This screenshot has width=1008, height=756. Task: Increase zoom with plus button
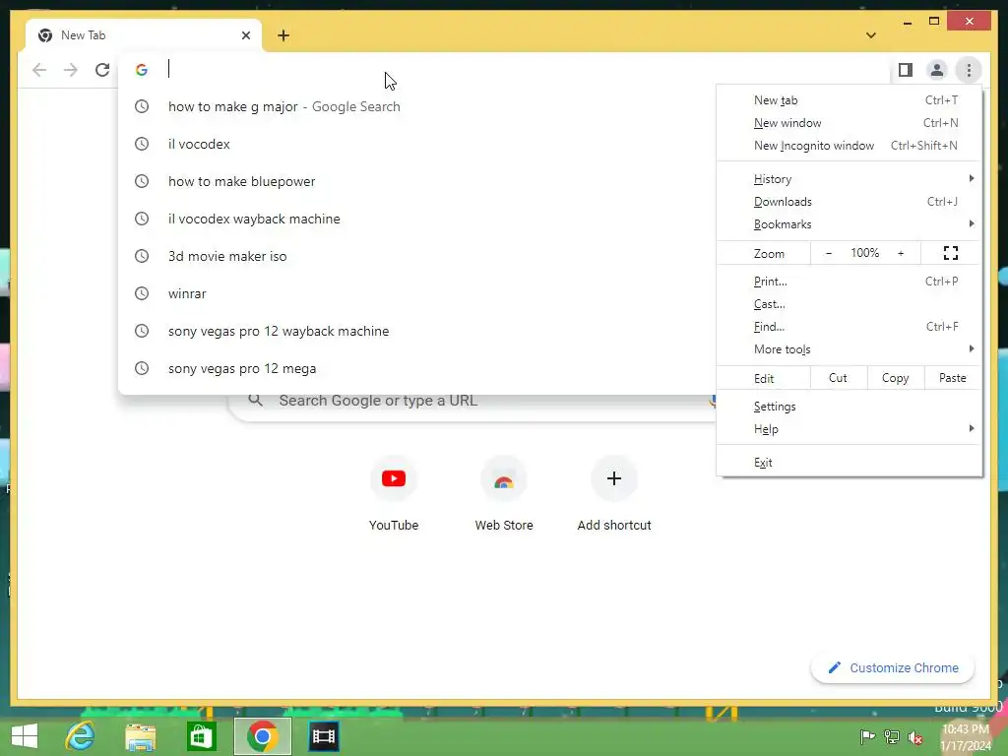[901, 253]
